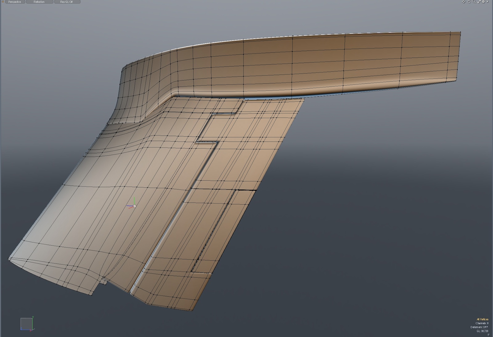Click the magnifier zoom view icon
The image size is (493, 337).
tap(474, 2)
